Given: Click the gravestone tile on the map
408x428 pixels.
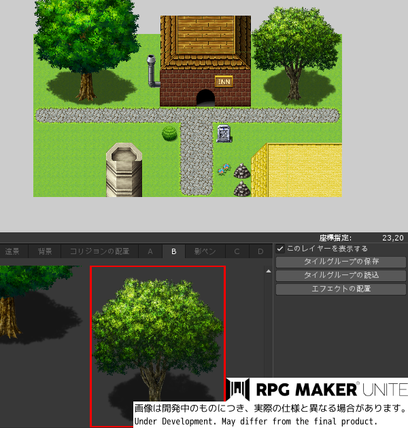Looking at the screenshot, I should [224, 134].
